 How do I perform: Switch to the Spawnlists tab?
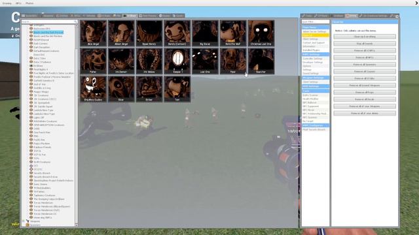tap(29, 16)
